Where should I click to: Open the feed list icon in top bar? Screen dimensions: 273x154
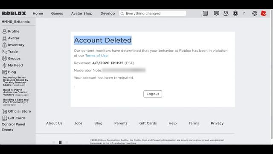pos(205,13)
